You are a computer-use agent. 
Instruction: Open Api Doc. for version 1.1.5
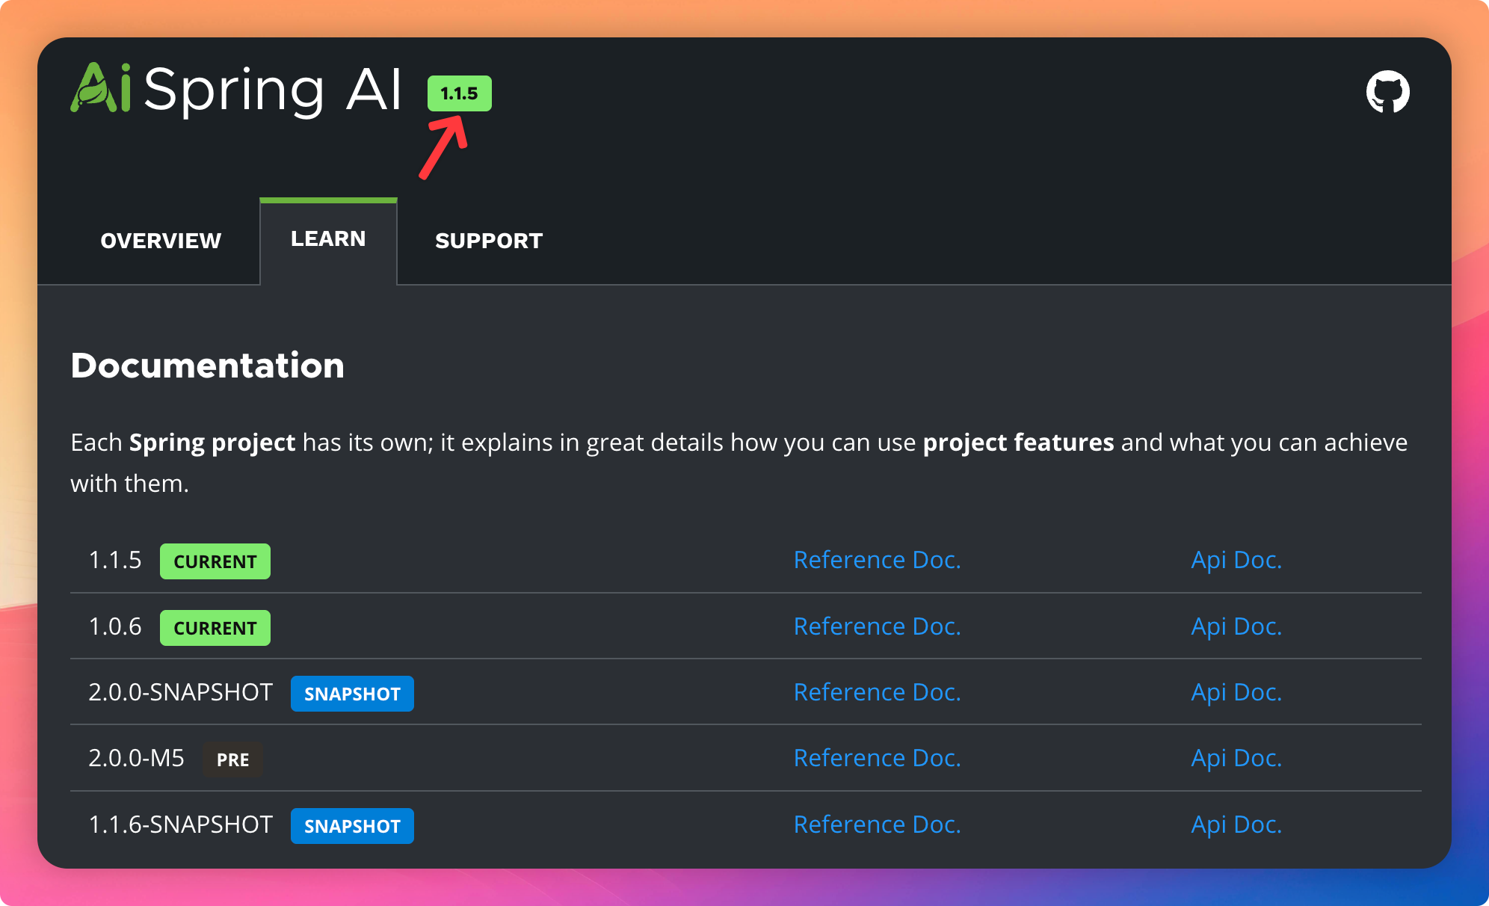tap(1236, 560)
